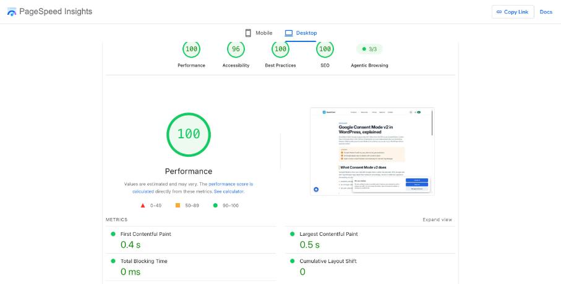Jump to Performance score gauge 100
This screenshot has height=284, width=561.
tap(191, 49)
